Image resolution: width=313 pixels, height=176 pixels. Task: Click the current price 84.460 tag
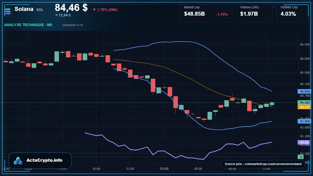pos(304,102)
